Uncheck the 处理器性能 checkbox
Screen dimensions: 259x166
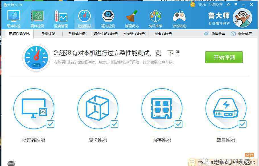[50, 124]
